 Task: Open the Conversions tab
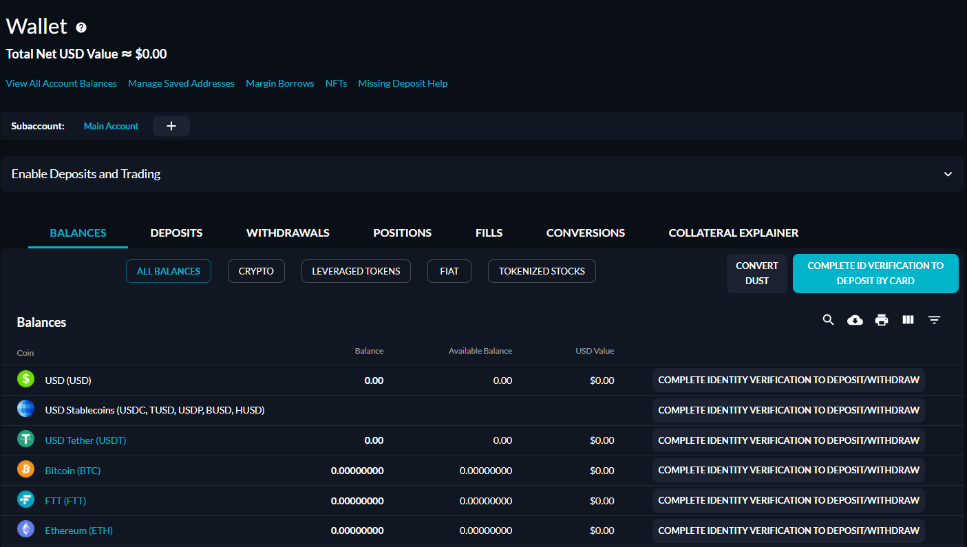coord(586,233)
